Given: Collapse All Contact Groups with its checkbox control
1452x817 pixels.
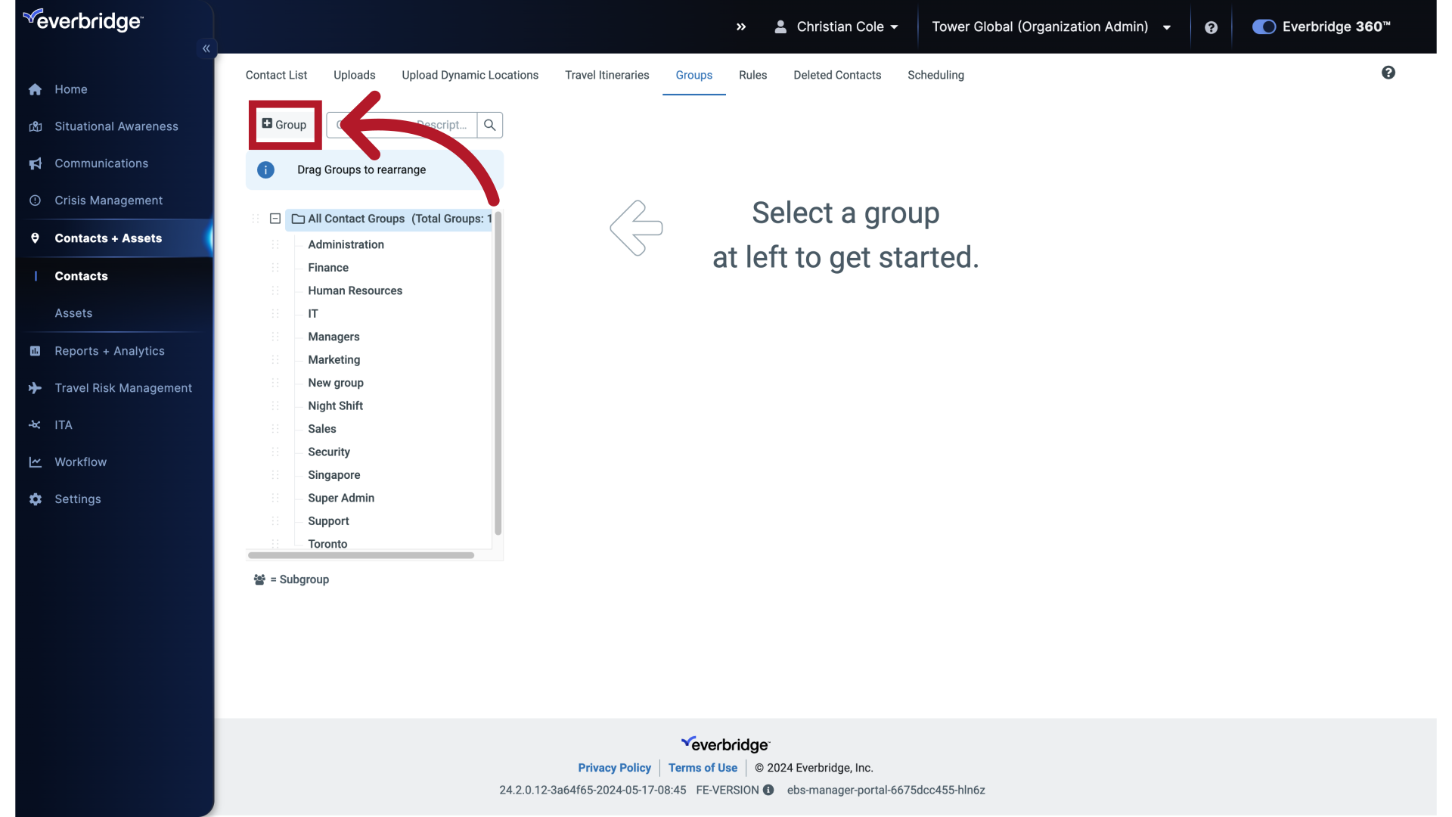Looking at the screenshot, I should coord(275,219).
